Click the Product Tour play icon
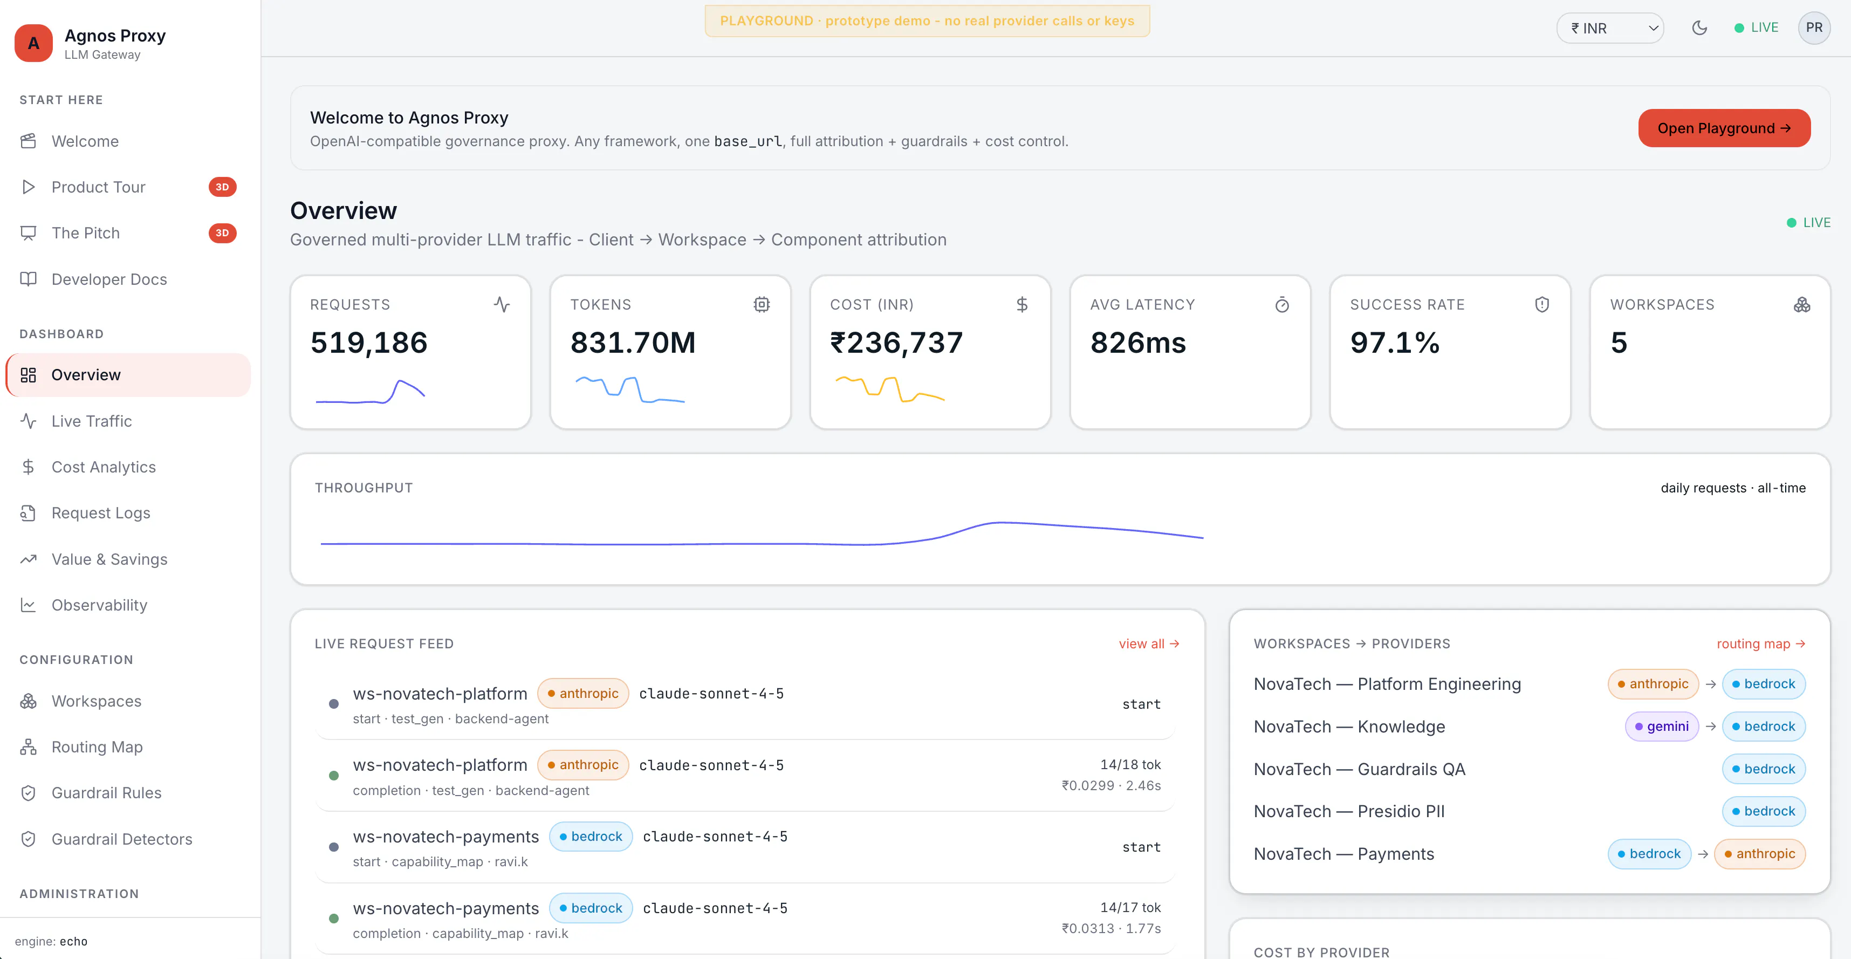The image size is (1851, 959). click(28, 187)
